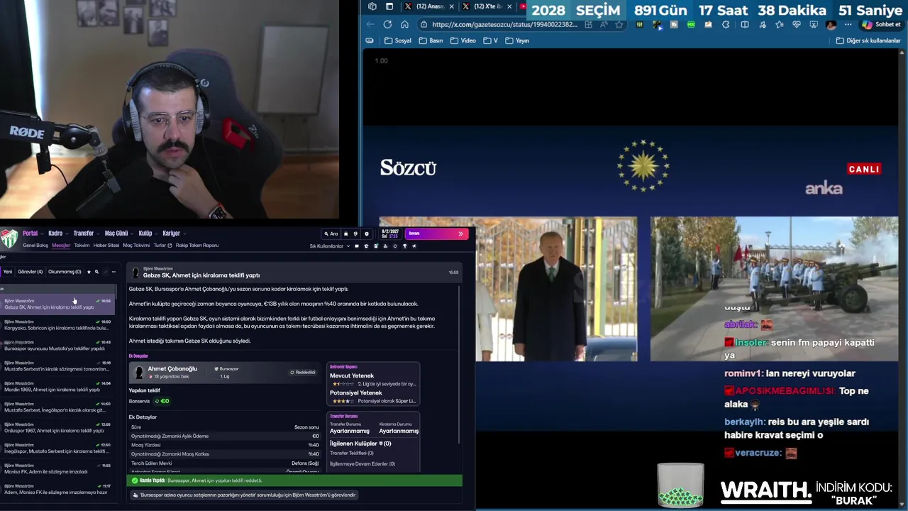
Task: Open the Turlar external link
Action: [x=162, y=246]
